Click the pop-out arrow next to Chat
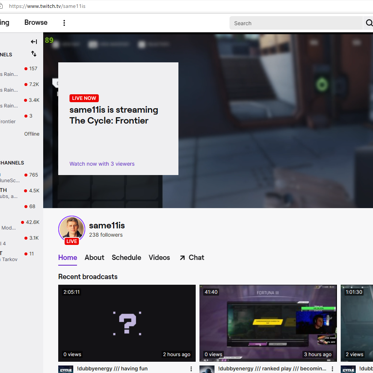Screen dimensions: 373x373 tap(182, 258)
